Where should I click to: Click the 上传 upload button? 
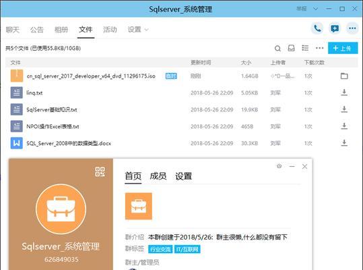pyautogui.click(x=343, y=48)
